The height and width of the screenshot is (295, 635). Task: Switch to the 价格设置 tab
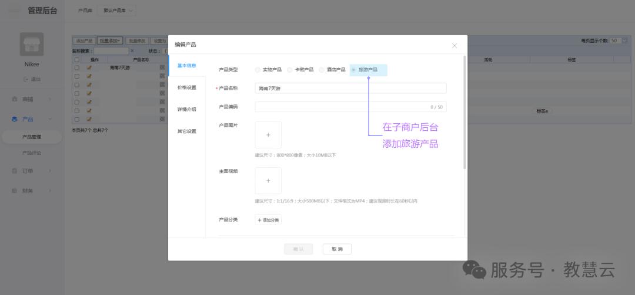click(x=187, y=87)
